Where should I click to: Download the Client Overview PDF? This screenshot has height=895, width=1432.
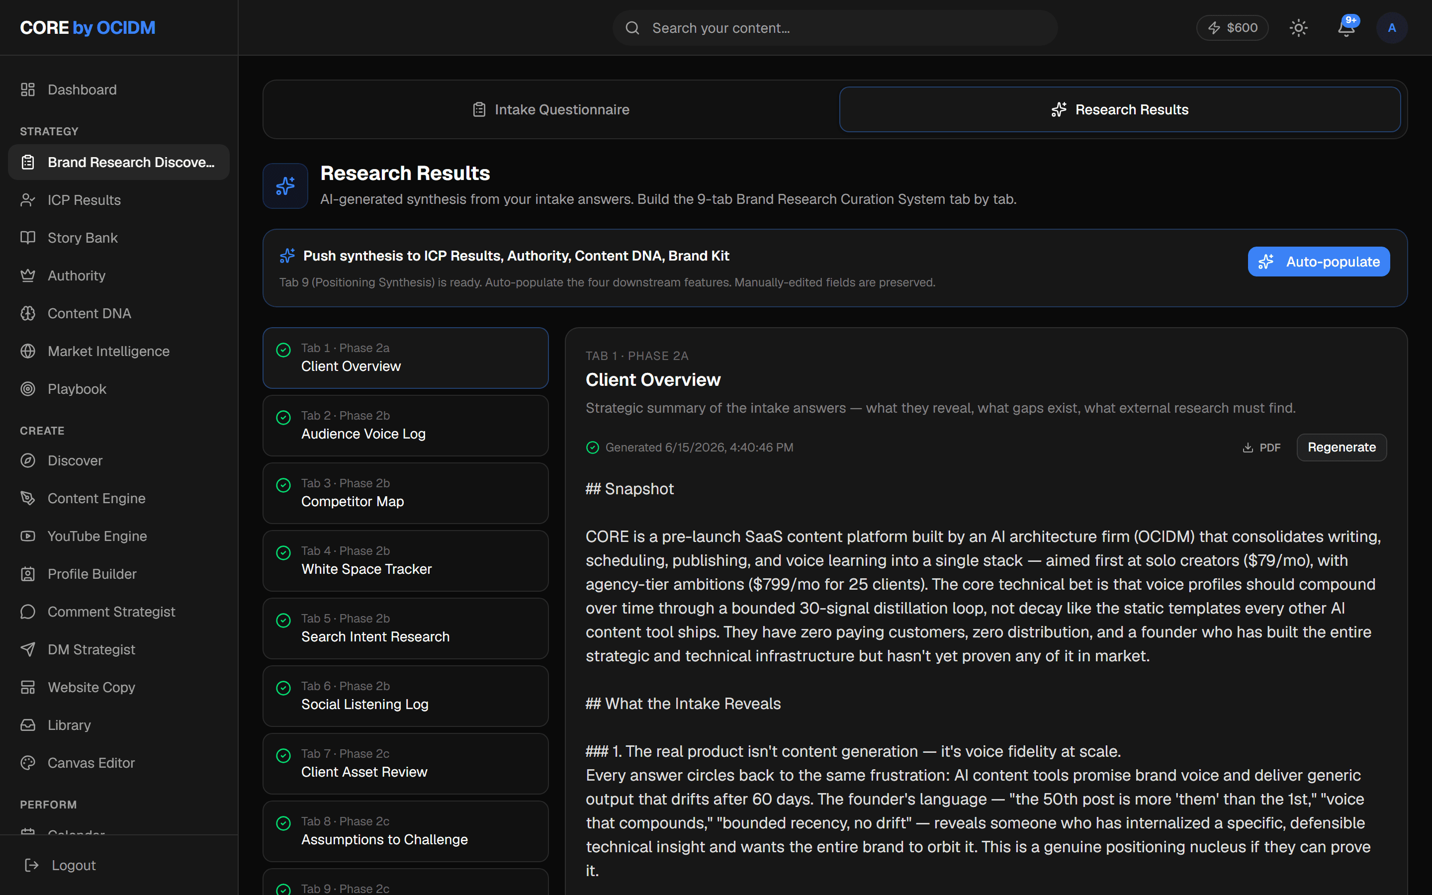click(1261, 447)
